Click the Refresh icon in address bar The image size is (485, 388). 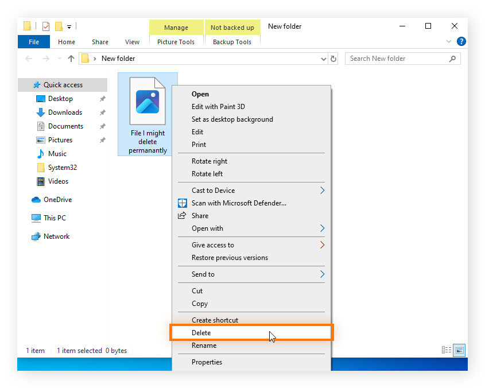(x=333, y=58)
